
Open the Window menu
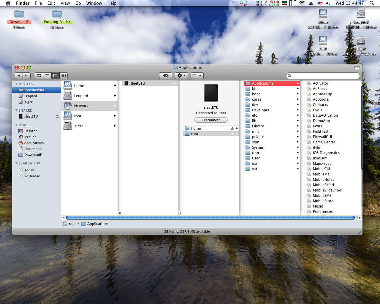pyautogui.click(x=94, y=3)
